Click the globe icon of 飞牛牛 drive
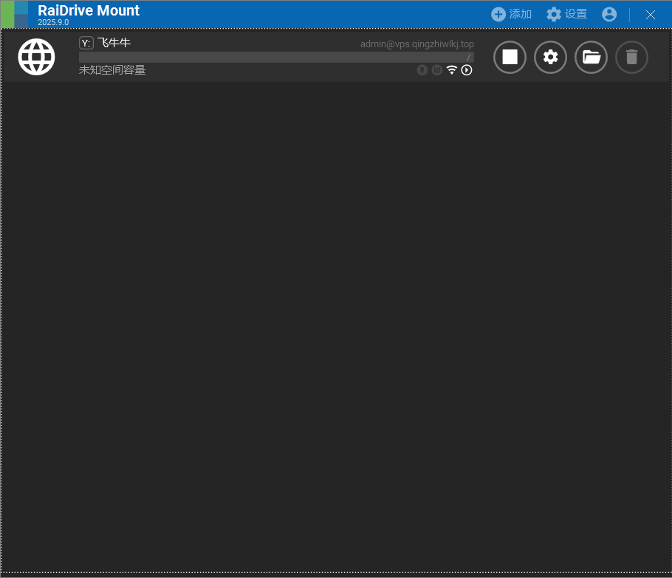The height and width of the screenshot is (578, 672). [36, 57]
